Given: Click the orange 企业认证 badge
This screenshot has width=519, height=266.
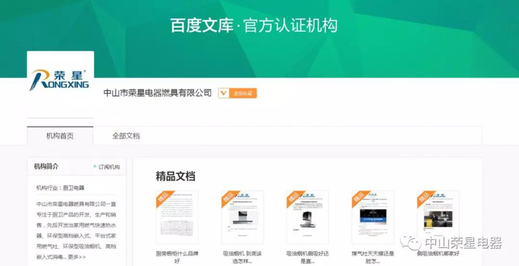Looking at the screenshot, I should 237,93.
